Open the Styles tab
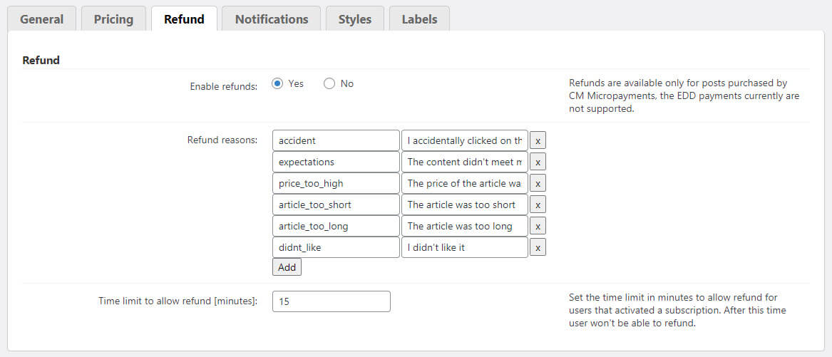This screenshot has width=832, height=357. (355, 19)
